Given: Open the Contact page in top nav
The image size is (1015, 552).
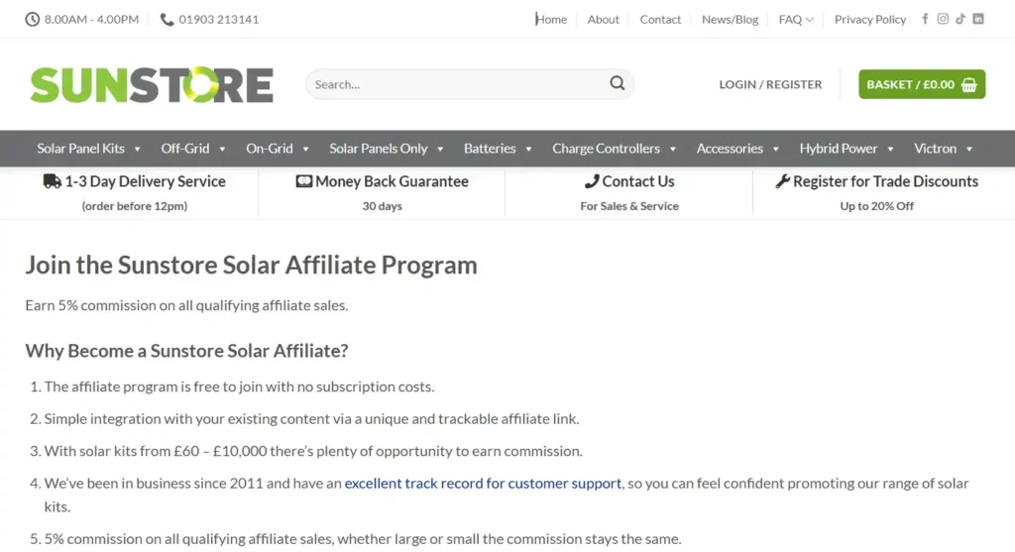Looking at the screenshot, I should click(660, 20).
